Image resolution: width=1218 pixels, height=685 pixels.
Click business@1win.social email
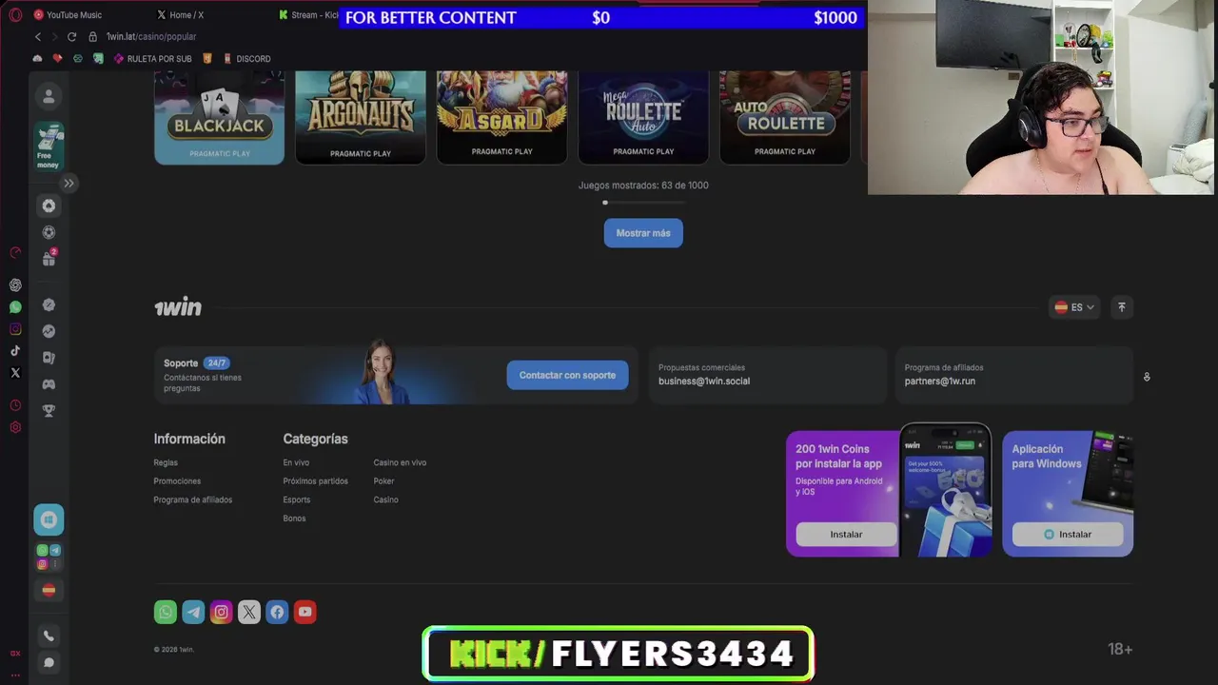click(x=704, y=382)
